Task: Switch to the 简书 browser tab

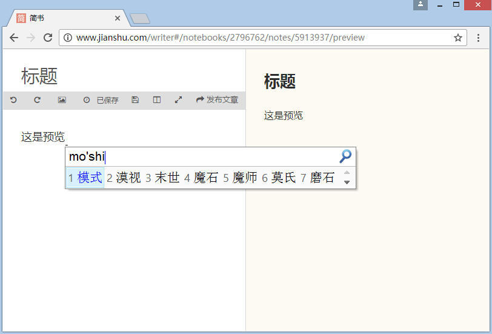Action: pyautogui.click(x=68, y=18)
